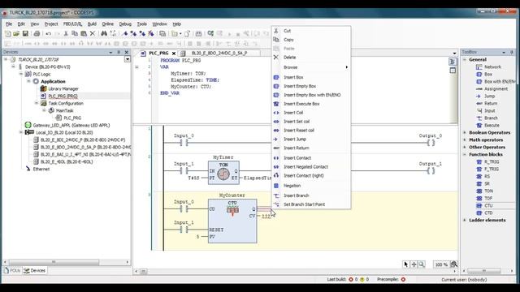The width and height of the screenshot is (520, 292).
Task: Collapse the Task Configuration node
Action: click(36, 103)
